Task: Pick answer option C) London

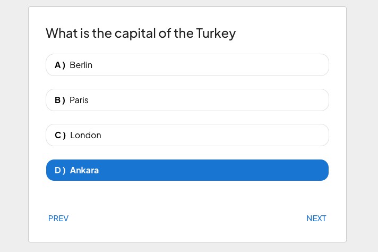Action: point(187,135)
